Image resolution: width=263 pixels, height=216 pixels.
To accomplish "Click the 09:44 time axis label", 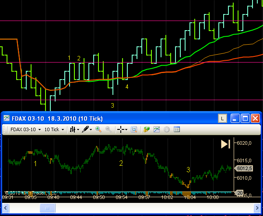I will coord(76,197).
